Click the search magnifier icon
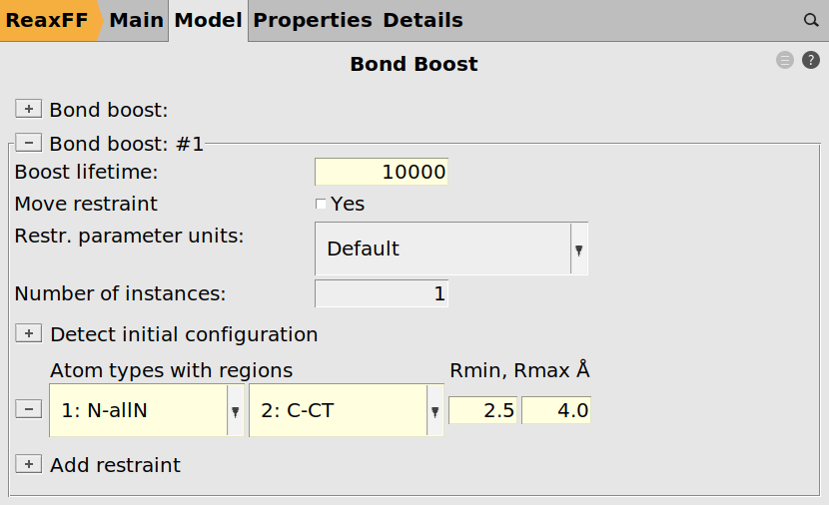Image resolution: width=829 pixels, height=505 pixels. click(811, 20)
